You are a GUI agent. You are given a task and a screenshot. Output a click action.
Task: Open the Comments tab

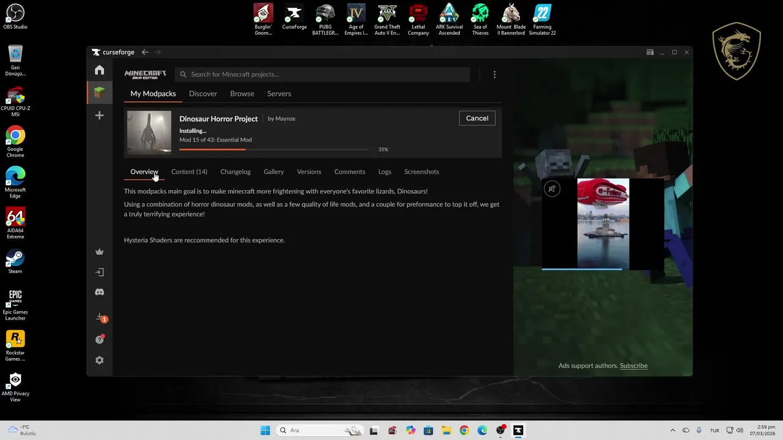(350, 172)
